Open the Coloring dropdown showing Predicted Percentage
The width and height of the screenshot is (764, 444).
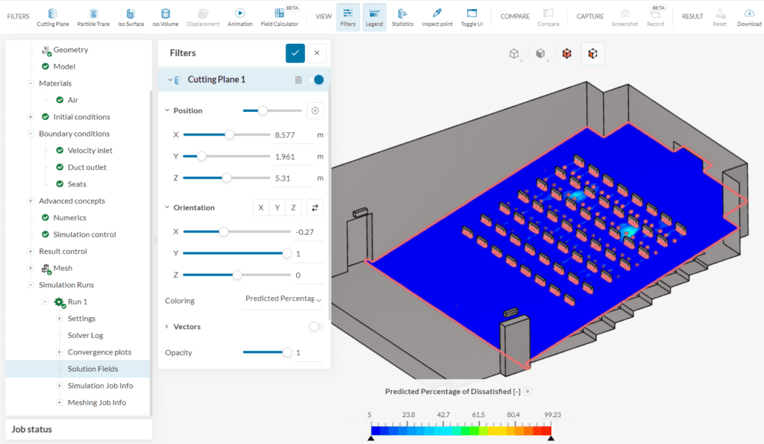(283, 298)
